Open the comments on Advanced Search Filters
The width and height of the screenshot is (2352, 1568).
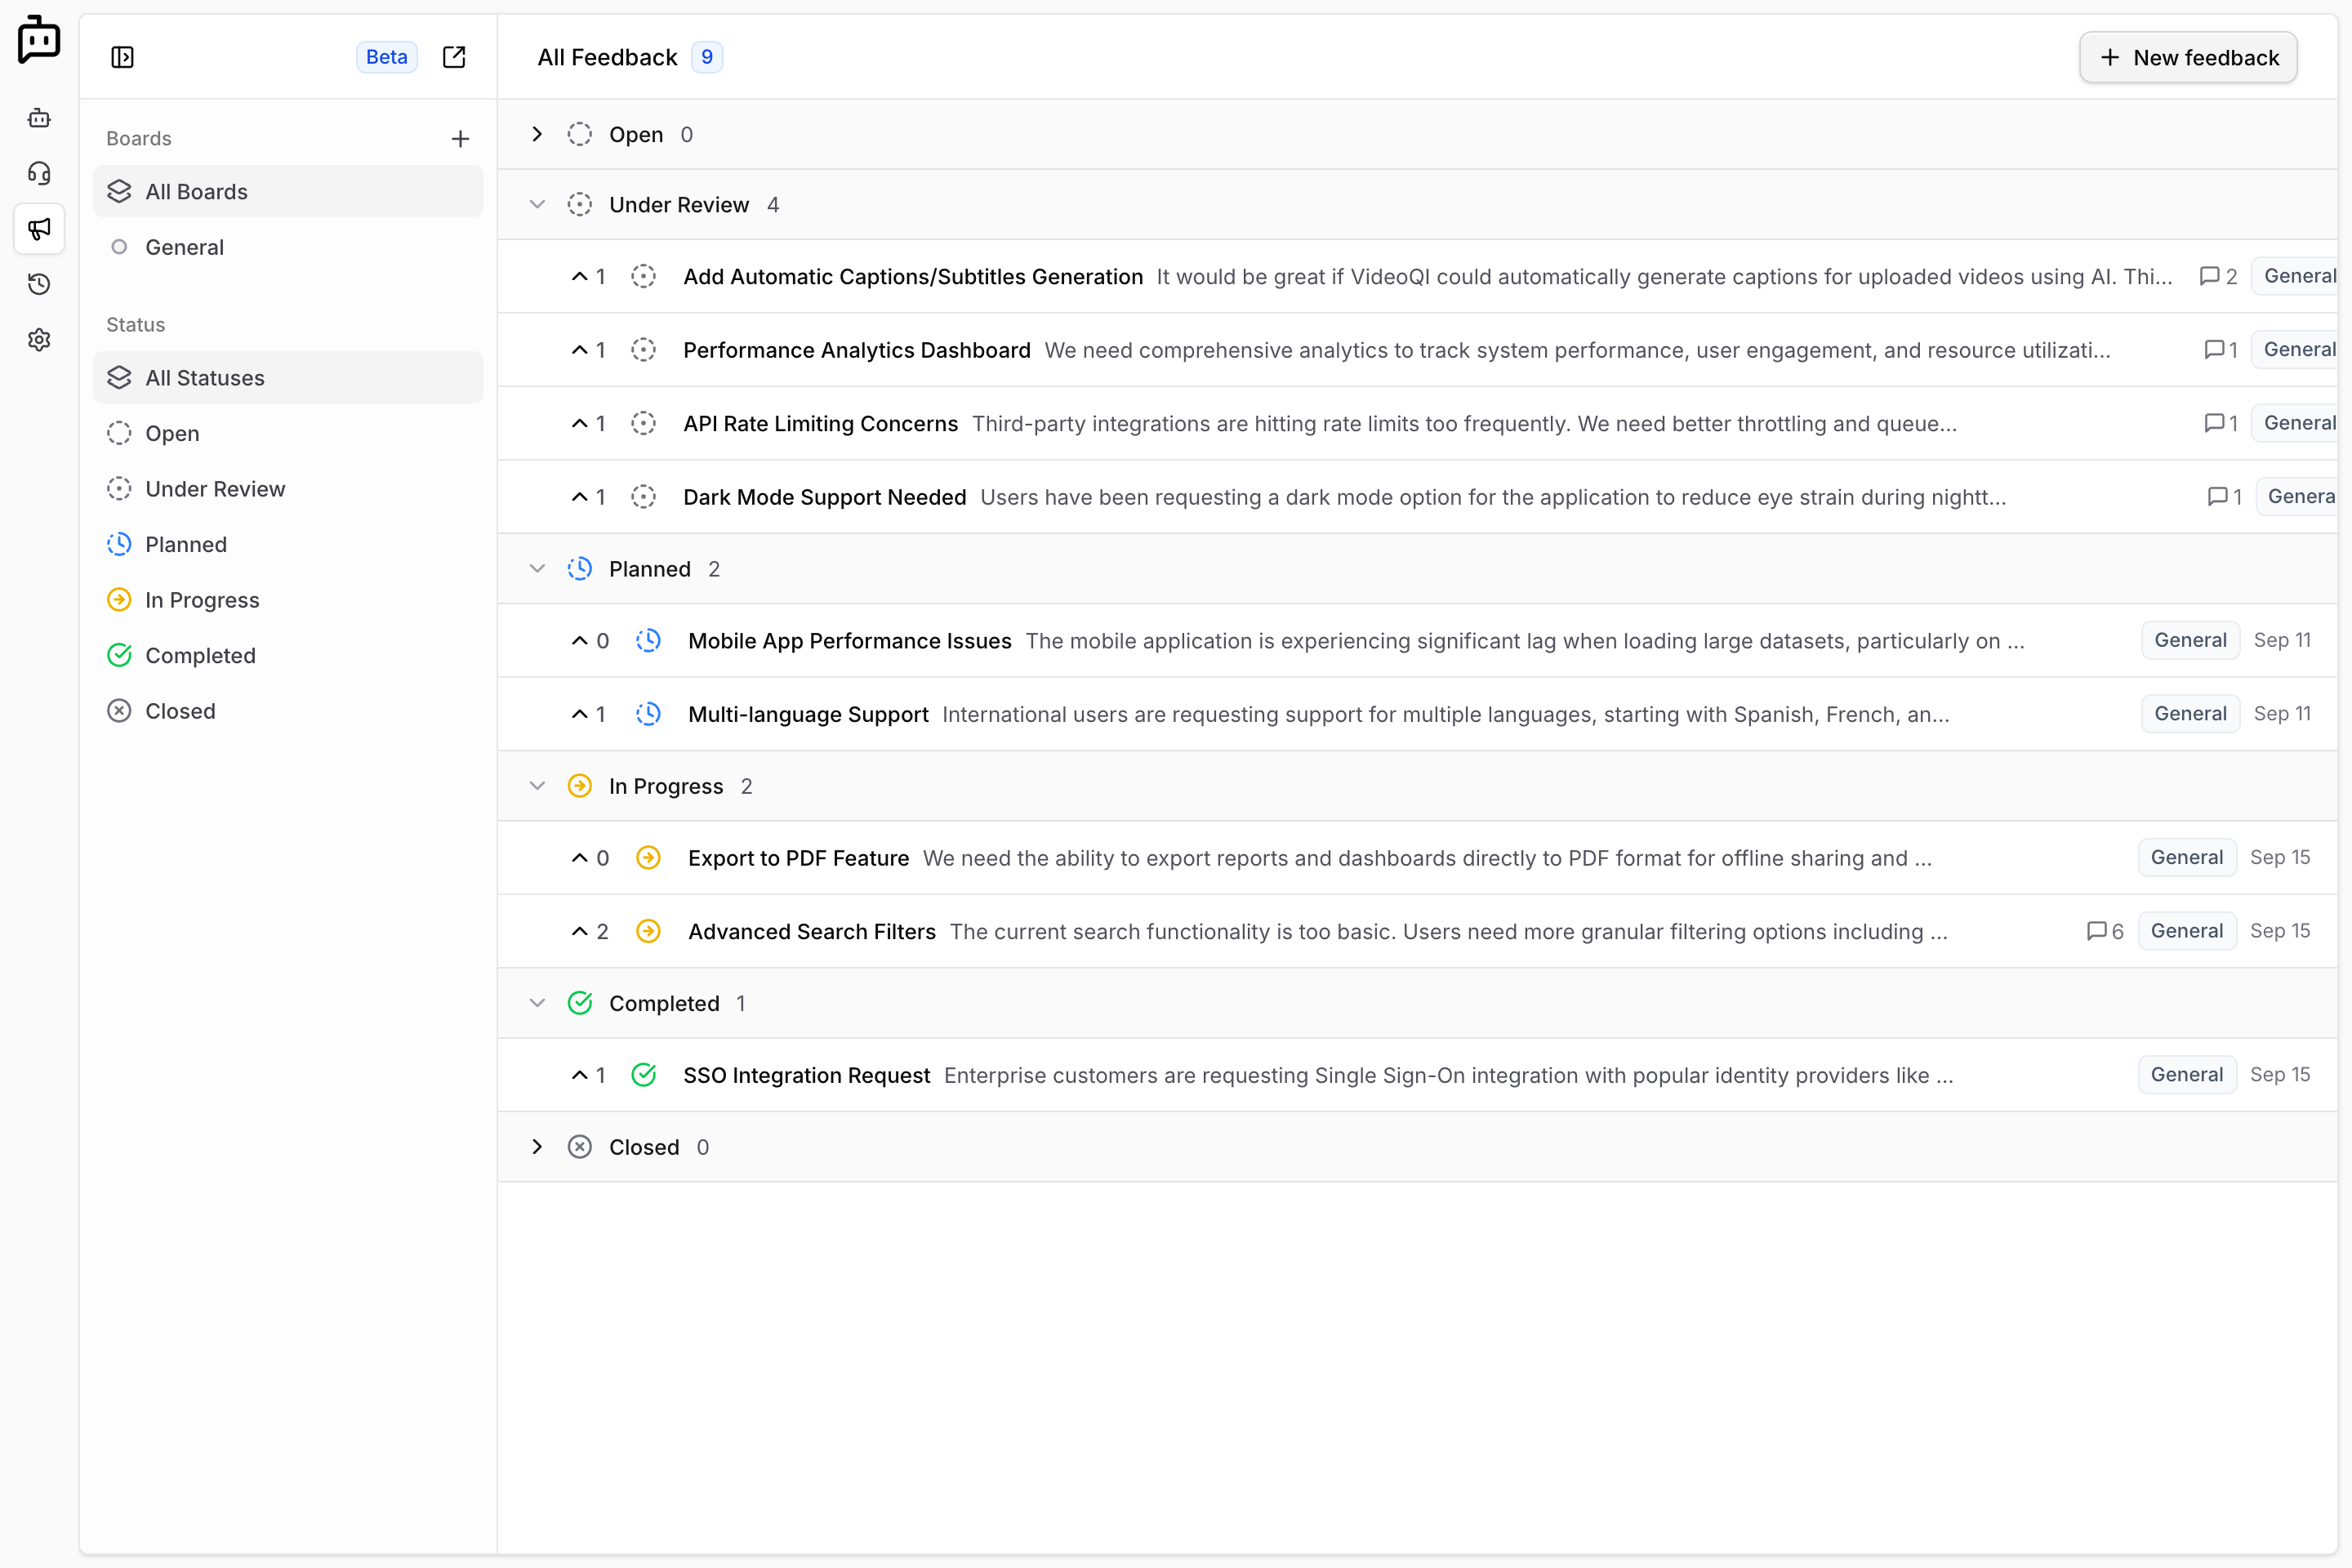[x=2101, y=930]
